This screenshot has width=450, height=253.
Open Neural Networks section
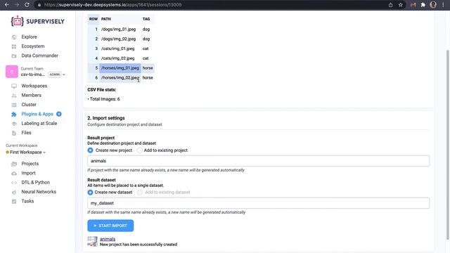pos(39,192)
